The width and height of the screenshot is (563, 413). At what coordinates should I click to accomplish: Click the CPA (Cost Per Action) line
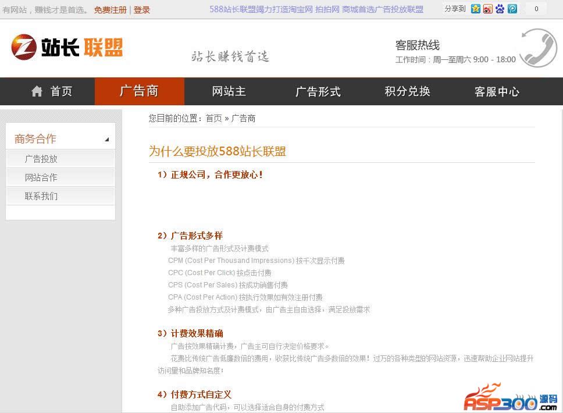coord(245,297)
